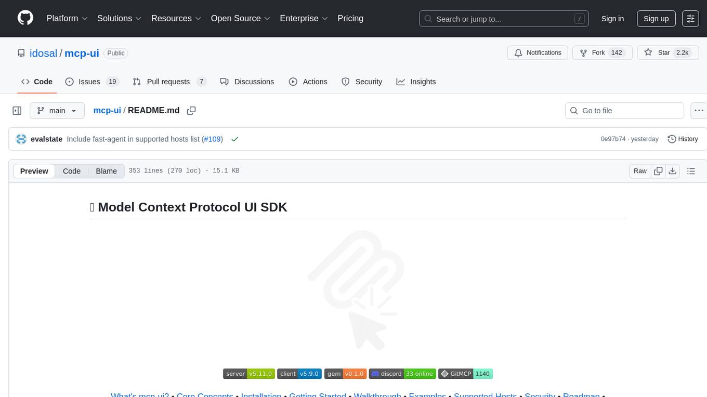Open the client v5.9.0 badge
Screen dimensions: 707x397
[x=299, y=374]
